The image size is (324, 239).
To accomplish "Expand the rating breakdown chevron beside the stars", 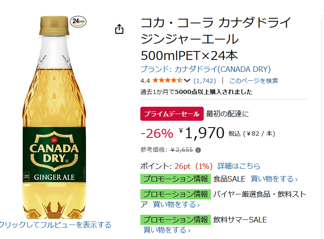I will point(187,80).
